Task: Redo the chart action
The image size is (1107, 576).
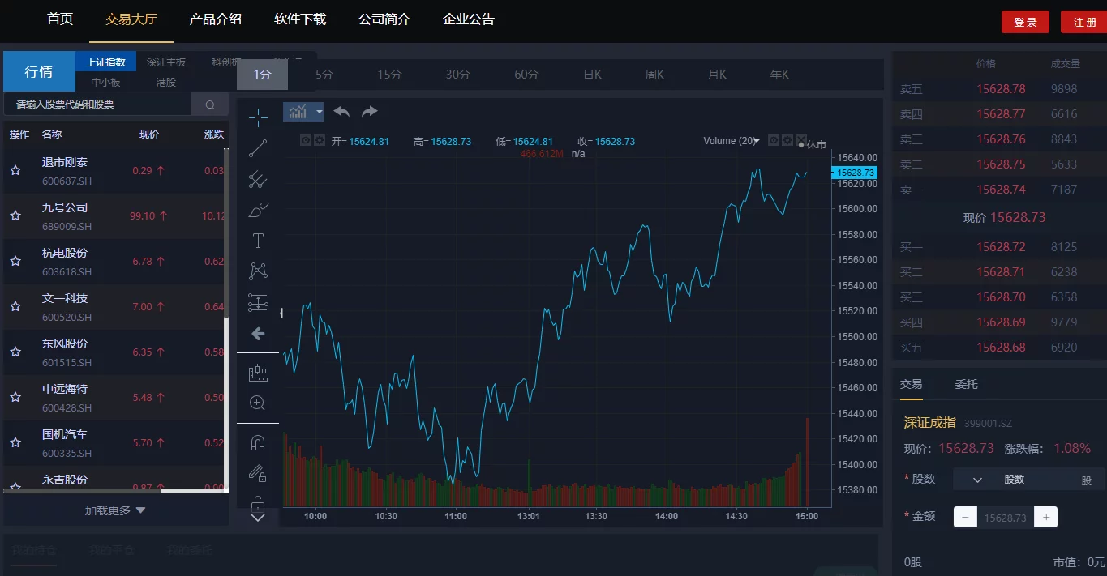Action: click(x=369, y=112)
